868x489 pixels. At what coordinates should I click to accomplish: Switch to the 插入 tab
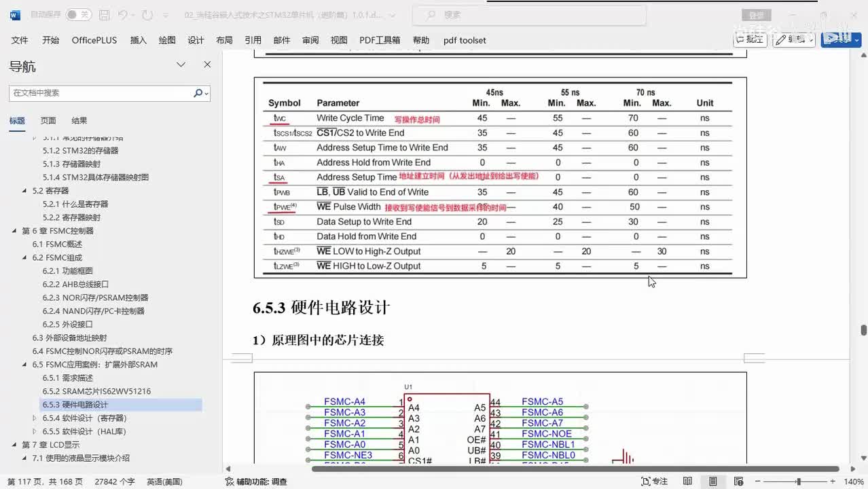[x=138, y=40]
